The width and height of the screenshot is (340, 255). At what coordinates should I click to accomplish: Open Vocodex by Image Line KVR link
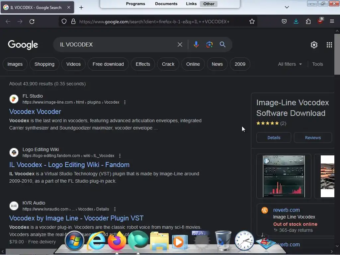coord(76,218)
